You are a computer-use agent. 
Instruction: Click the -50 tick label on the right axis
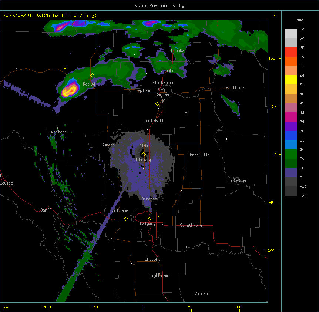[x=272, y=202]
